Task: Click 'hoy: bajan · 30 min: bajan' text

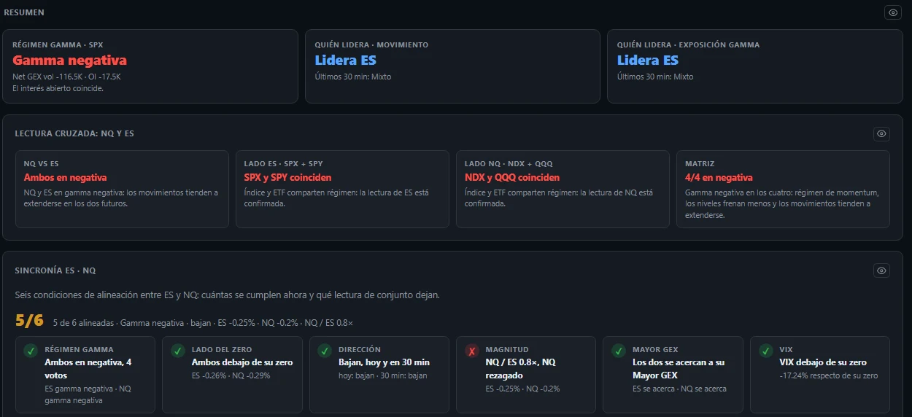Action: point(383,376)
